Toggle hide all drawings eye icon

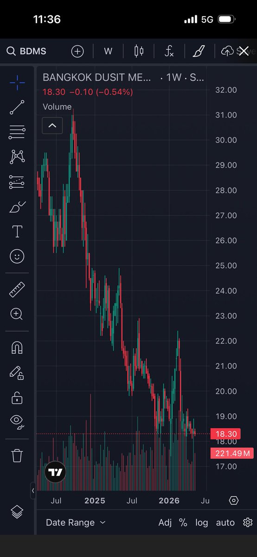tap(17, 421)
